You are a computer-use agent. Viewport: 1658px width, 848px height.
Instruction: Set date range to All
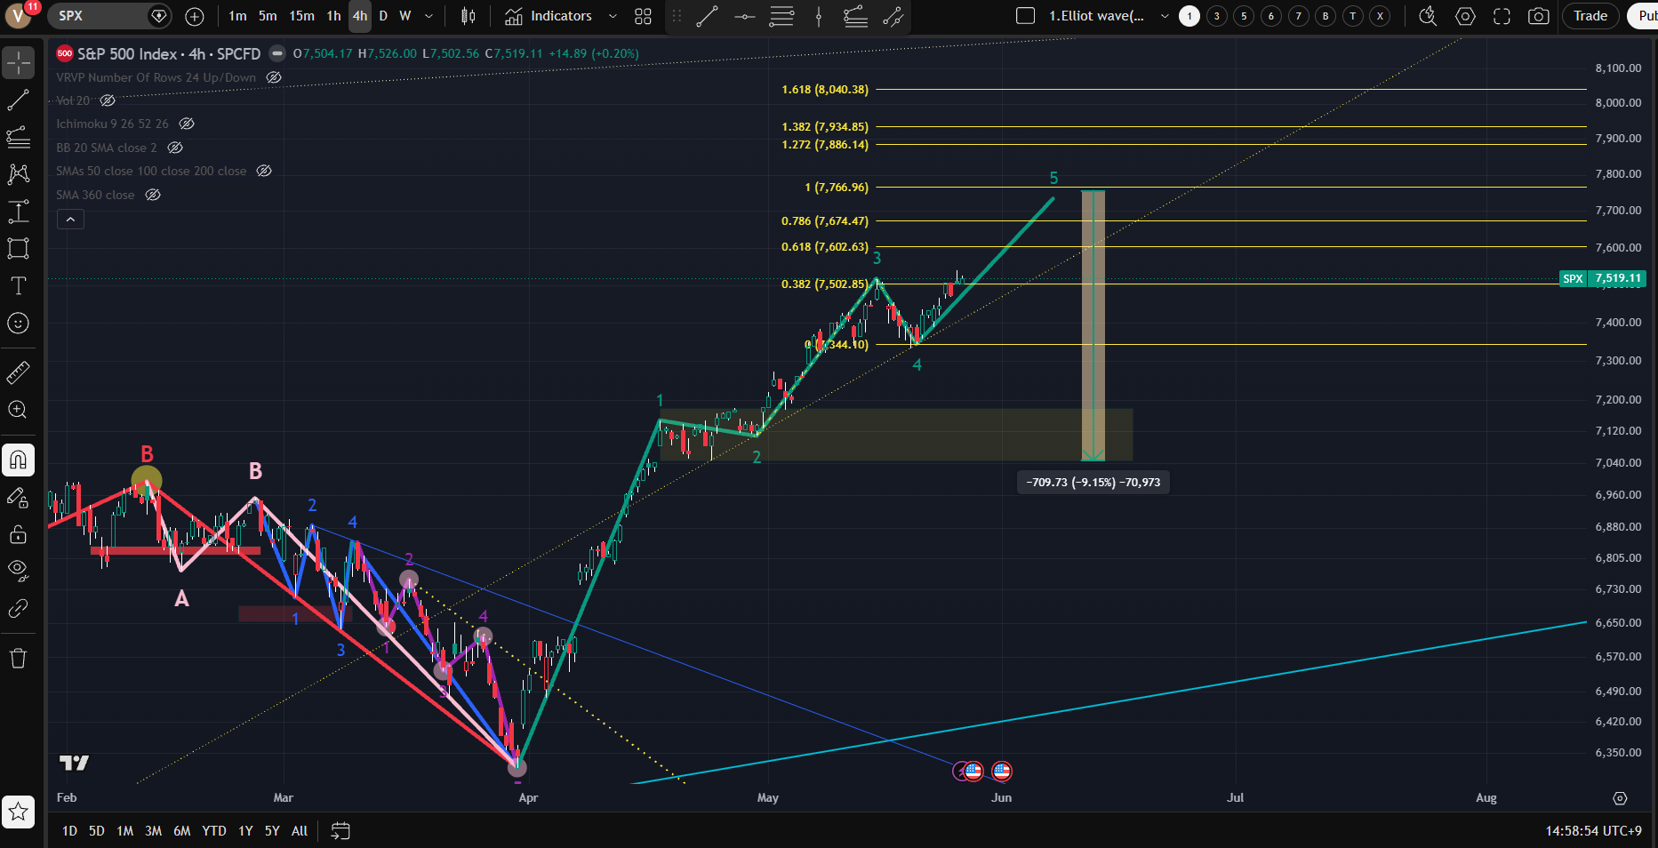(300, 831)
